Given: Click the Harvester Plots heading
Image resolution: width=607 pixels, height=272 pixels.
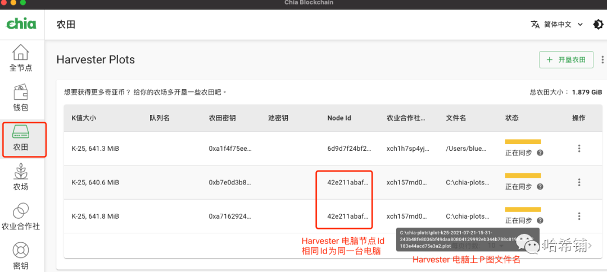Looking at the screenshot, I should tap(96, 60).
